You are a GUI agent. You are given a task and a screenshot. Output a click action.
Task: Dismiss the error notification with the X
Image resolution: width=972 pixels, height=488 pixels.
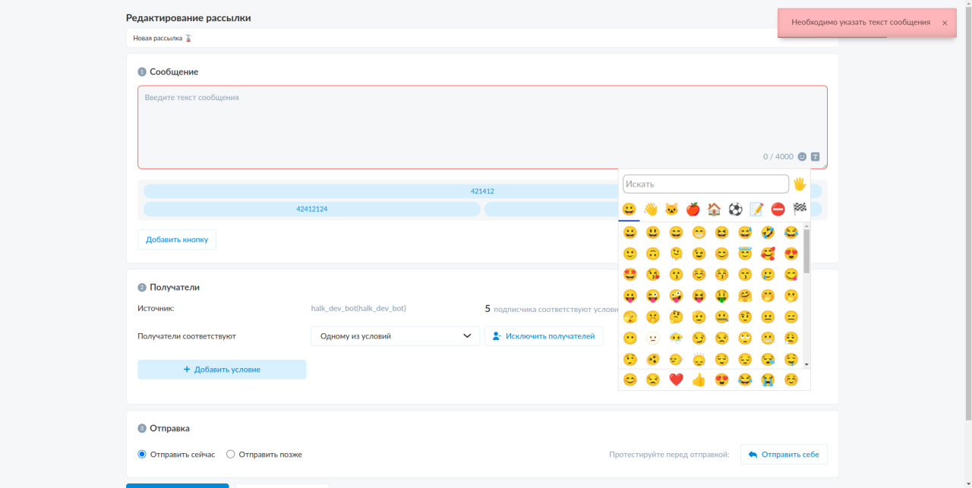[945, 23]
